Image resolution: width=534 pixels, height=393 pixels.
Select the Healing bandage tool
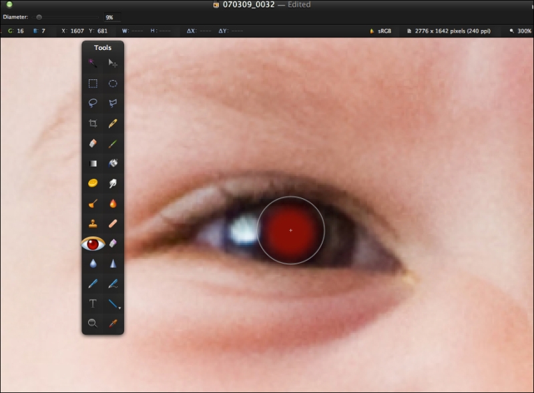113,224
